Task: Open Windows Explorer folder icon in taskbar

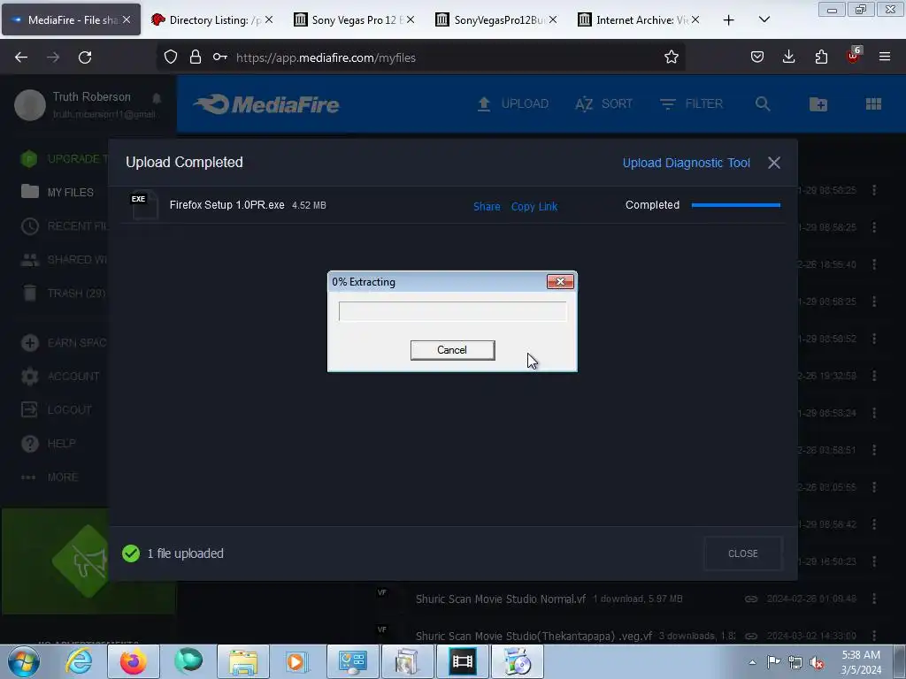Action: coord(243,661)
